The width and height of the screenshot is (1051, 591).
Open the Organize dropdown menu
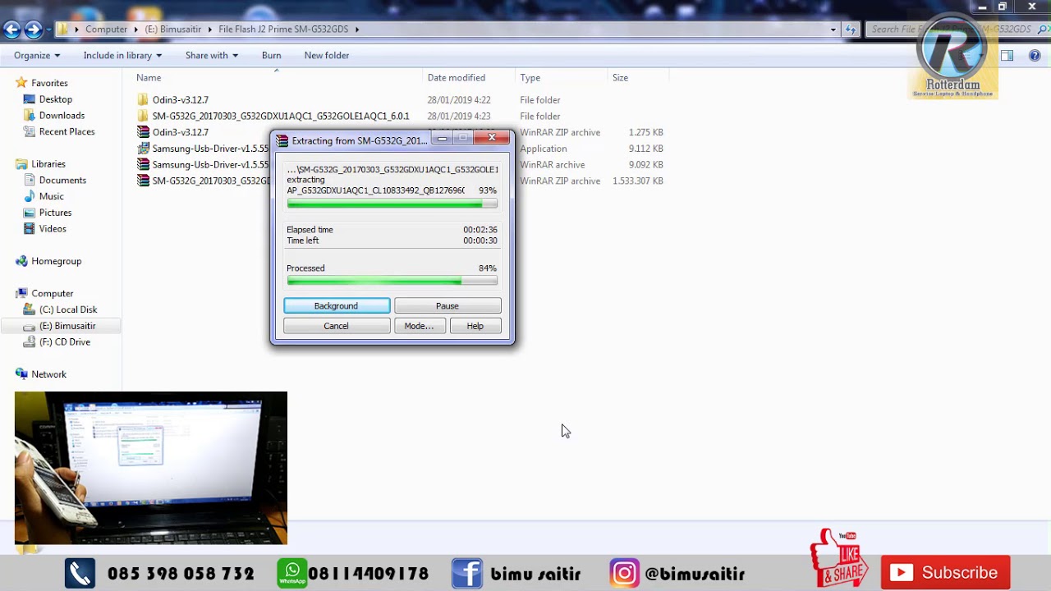37,56
